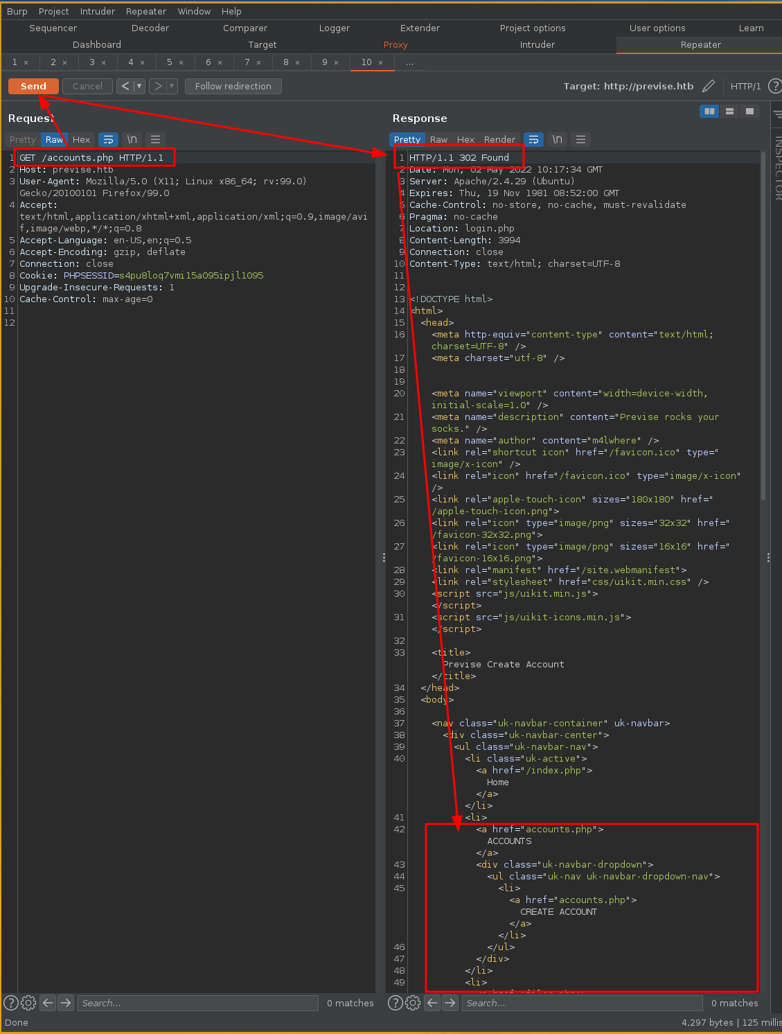Screen dimensions: 782x1034
Task: Open Inspector layout icon at top right
Action: (777, 113)
